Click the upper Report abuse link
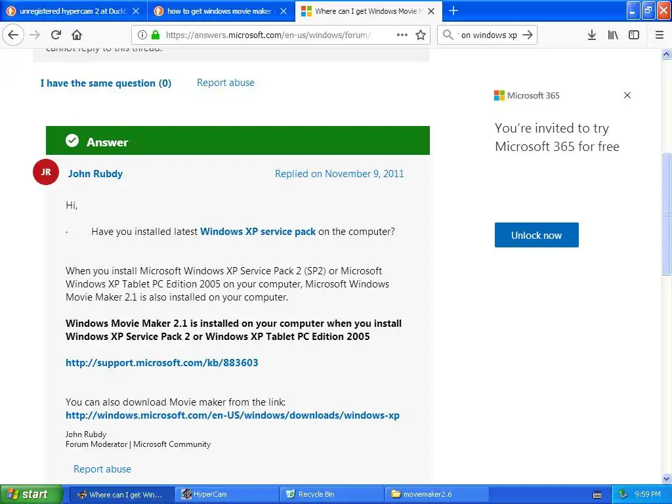This screenshot has height=504, width=672. tap(226, 83)
